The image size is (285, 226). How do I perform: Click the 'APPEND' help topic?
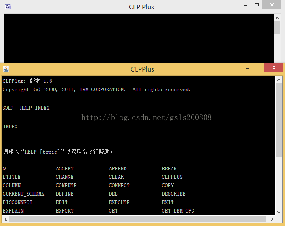117,169
